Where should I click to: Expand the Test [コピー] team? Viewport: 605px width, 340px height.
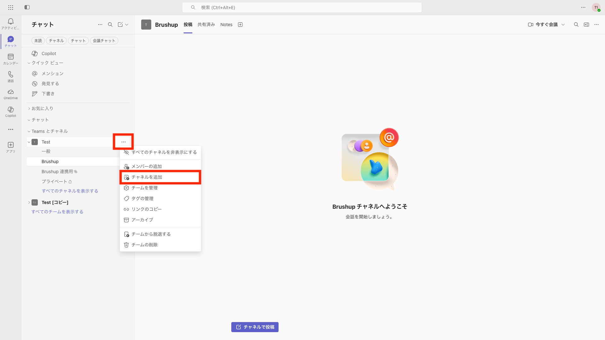(x=29, y=202)
